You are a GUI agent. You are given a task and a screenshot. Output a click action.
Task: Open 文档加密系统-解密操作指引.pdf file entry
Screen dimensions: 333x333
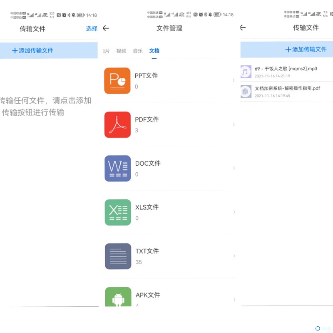[x=287, y=89]
